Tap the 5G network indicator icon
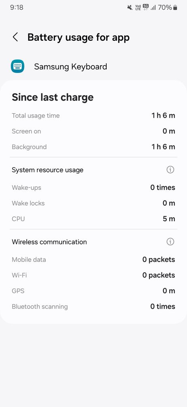Image resolution: width=187 pixels, height=407 pixels. tap(146, 7)
